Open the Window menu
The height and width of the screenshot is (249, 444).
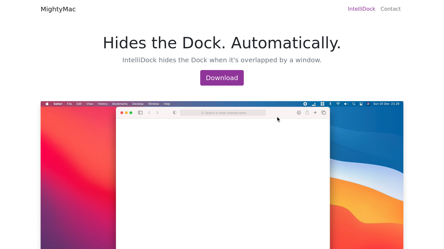point(153,104)
